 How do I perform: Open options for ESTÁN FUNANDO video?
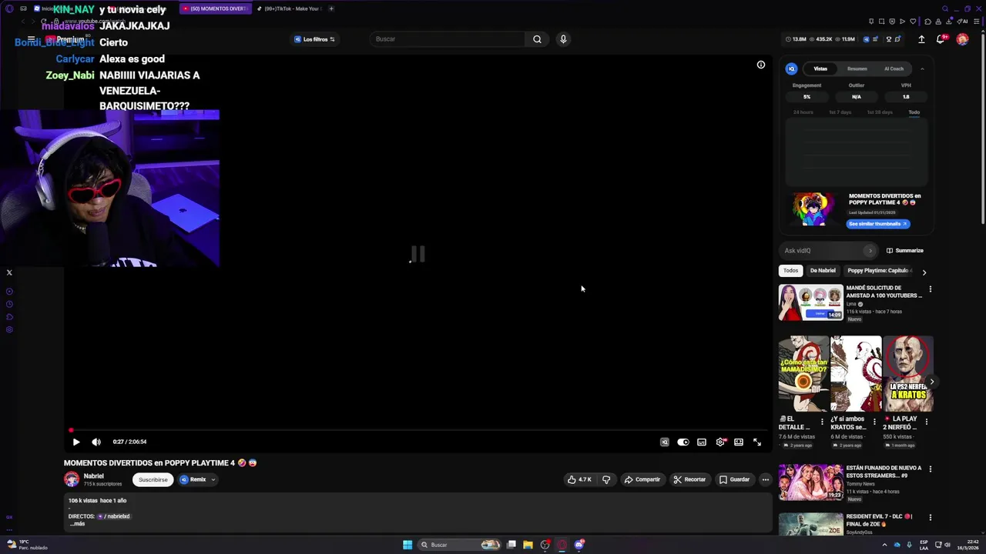coord(930,469)
